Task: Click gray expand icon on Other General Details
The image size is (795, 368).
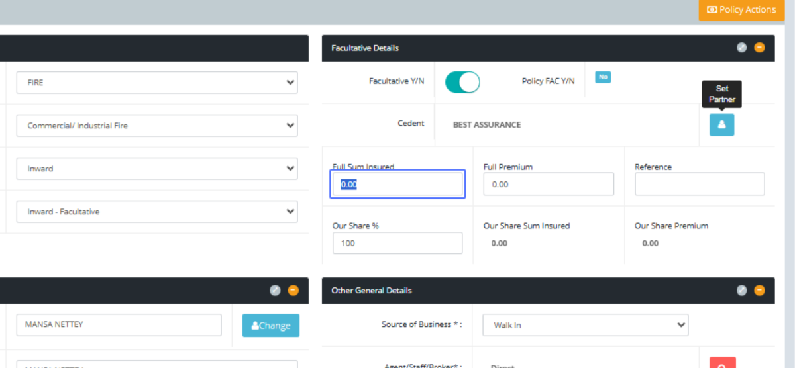Action: (x=742, y=290)
